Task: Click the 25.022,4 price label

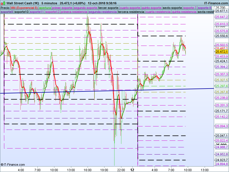Action: click(222, 140)
